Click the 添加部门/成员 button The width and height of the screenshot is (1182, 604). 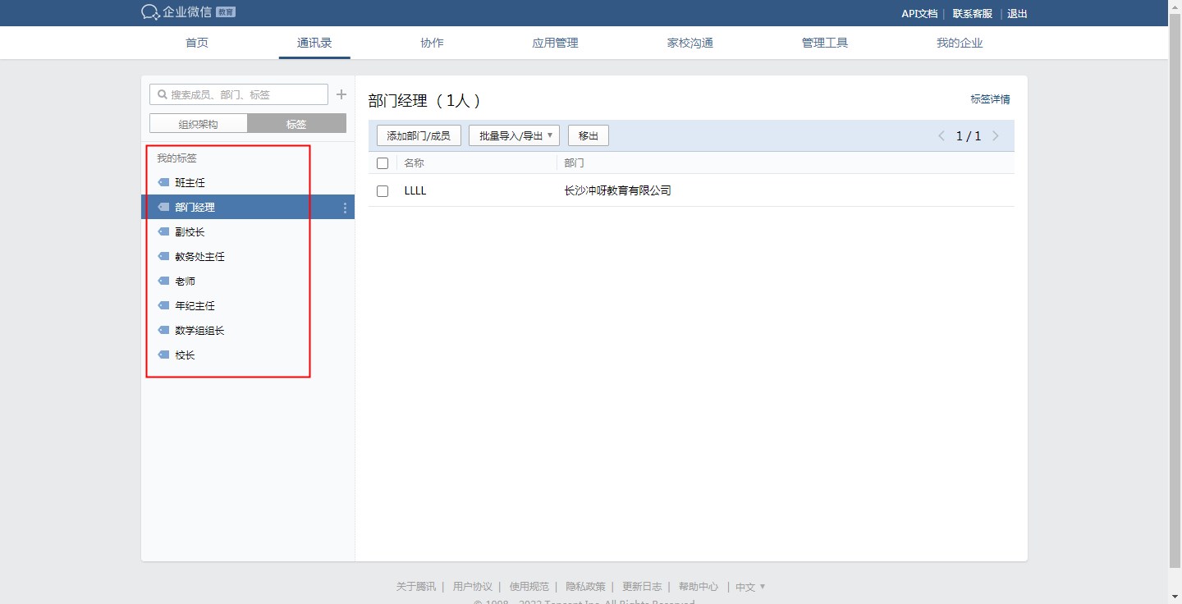[419, 136]
